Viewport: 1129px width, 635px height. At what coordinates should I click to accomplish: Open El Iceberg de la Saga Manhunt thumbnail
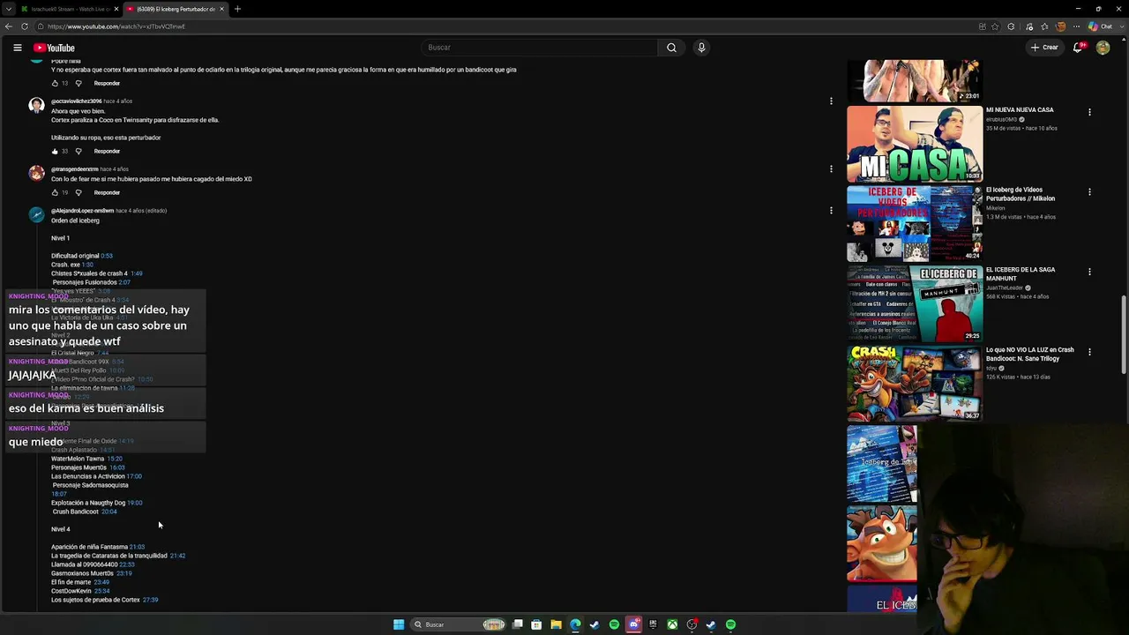(x=915, y=303)
